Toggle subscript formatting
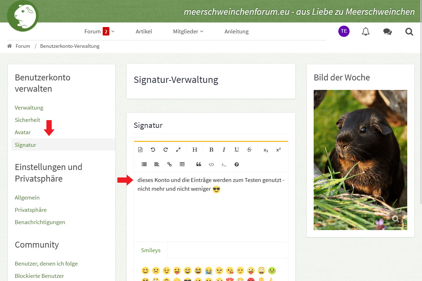Screen dimensions: 422x281 pyautogui.click(x=266, y=150)
